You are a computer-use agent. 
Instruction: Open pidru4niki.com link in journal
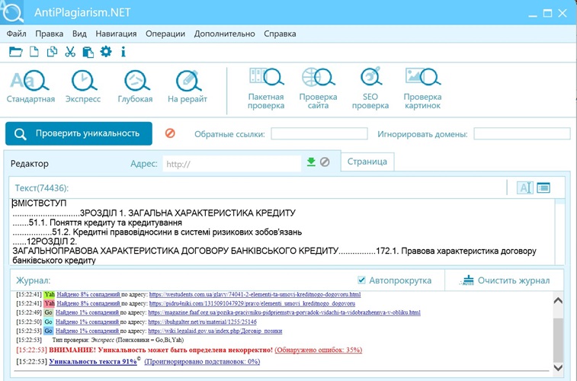click(x=252, y=304)
